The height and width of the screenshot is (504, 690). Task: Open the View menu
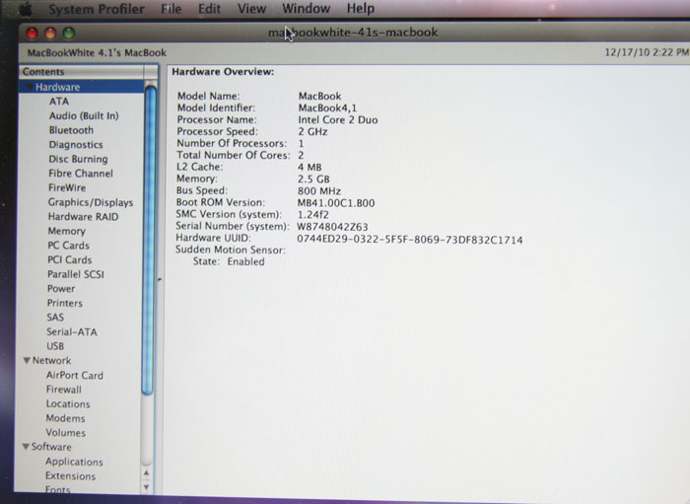point(252,8)
